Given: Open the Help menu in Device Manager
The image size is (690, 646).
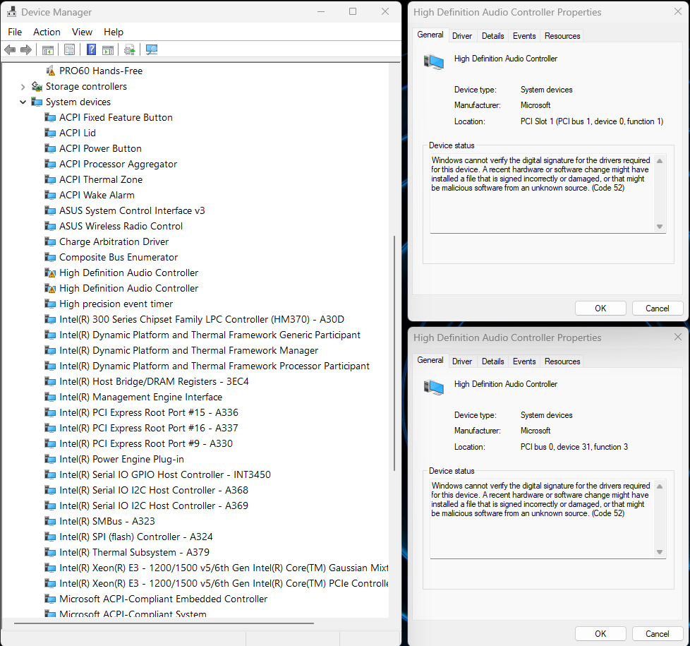Looking at the screenshot, I should [114, 32].
